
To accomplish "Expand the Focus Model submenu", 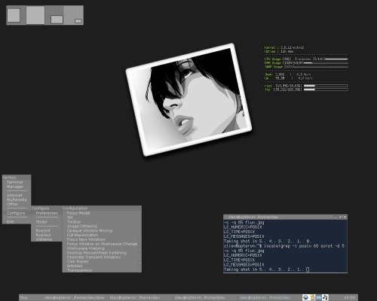I will click(x=102, y=213).
